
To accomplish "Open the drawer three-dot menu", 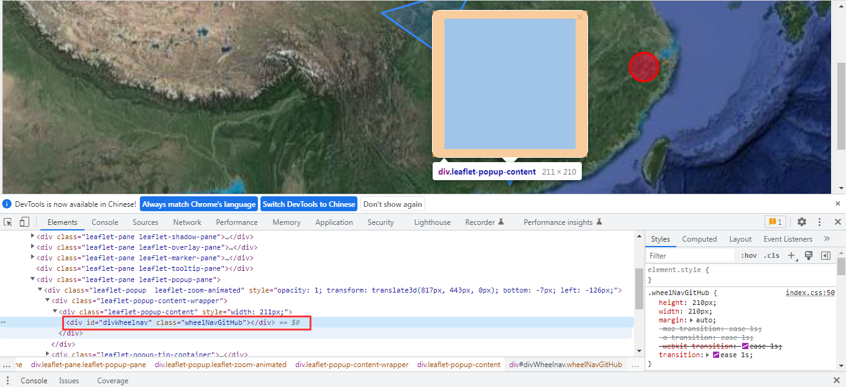I will coord(8,381).
